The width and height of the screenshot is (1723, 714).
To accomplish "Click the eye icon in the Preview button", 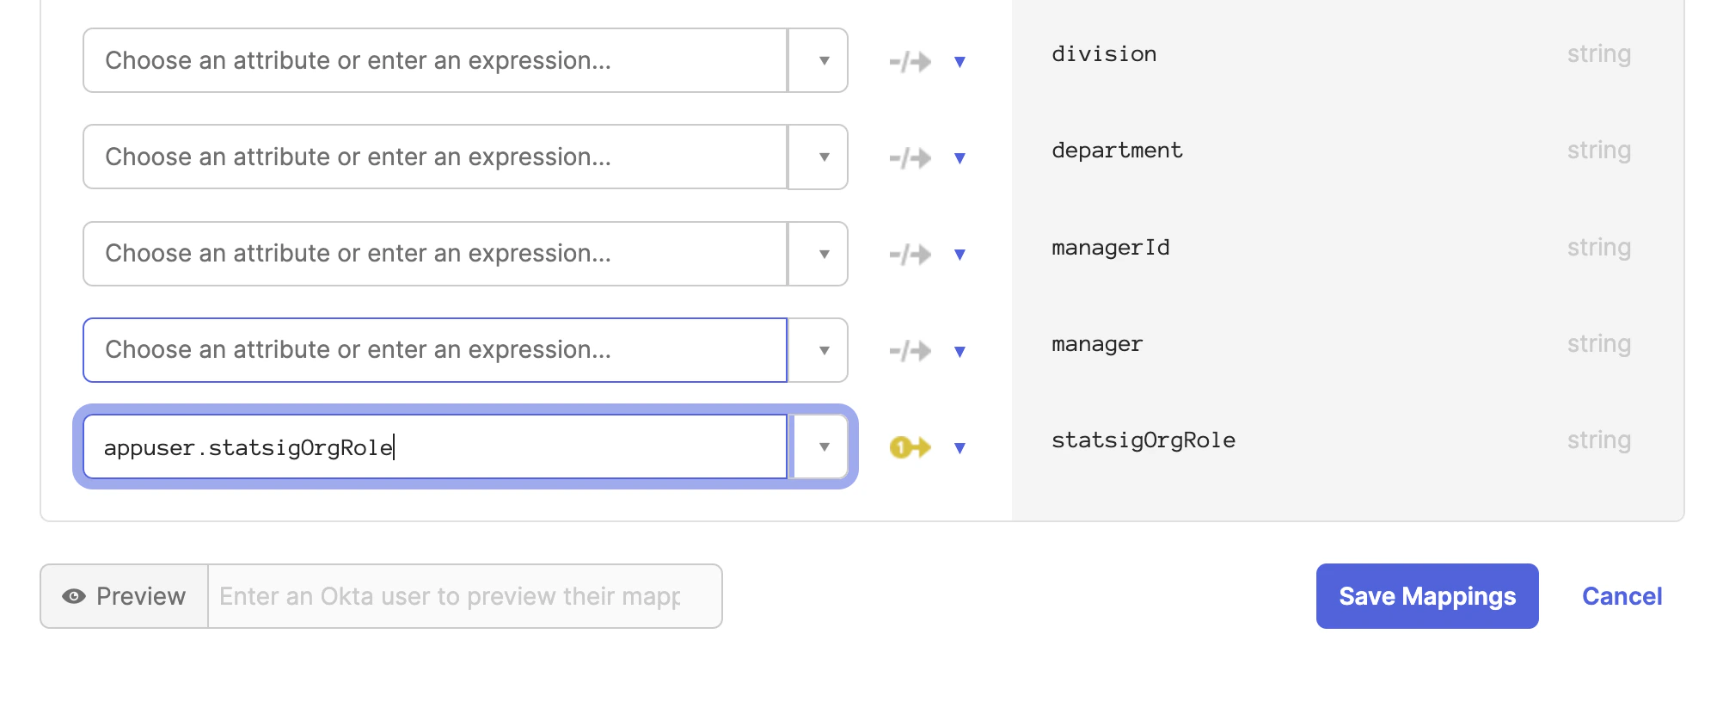I will [75, 595].
